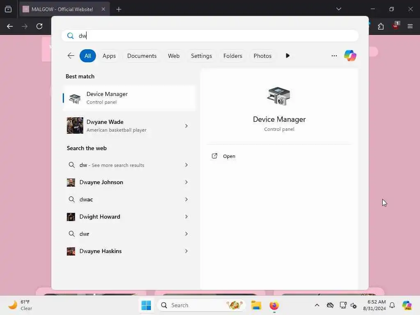Click Dwight Howard thumbnail photo
This screenshot has width=420, height=315.
(71, 217)
